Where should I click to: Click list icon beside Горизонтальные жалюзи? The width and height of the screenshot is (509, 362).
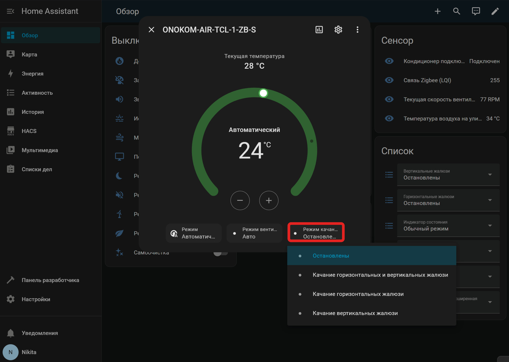coord(389,200)
